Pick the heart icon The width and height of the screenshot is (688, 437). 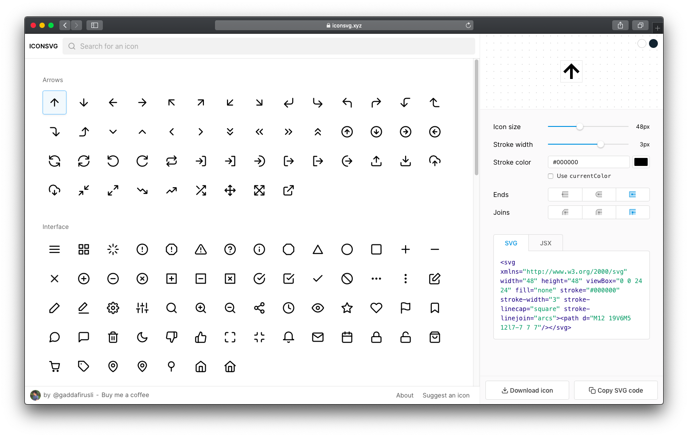[376, 308]
